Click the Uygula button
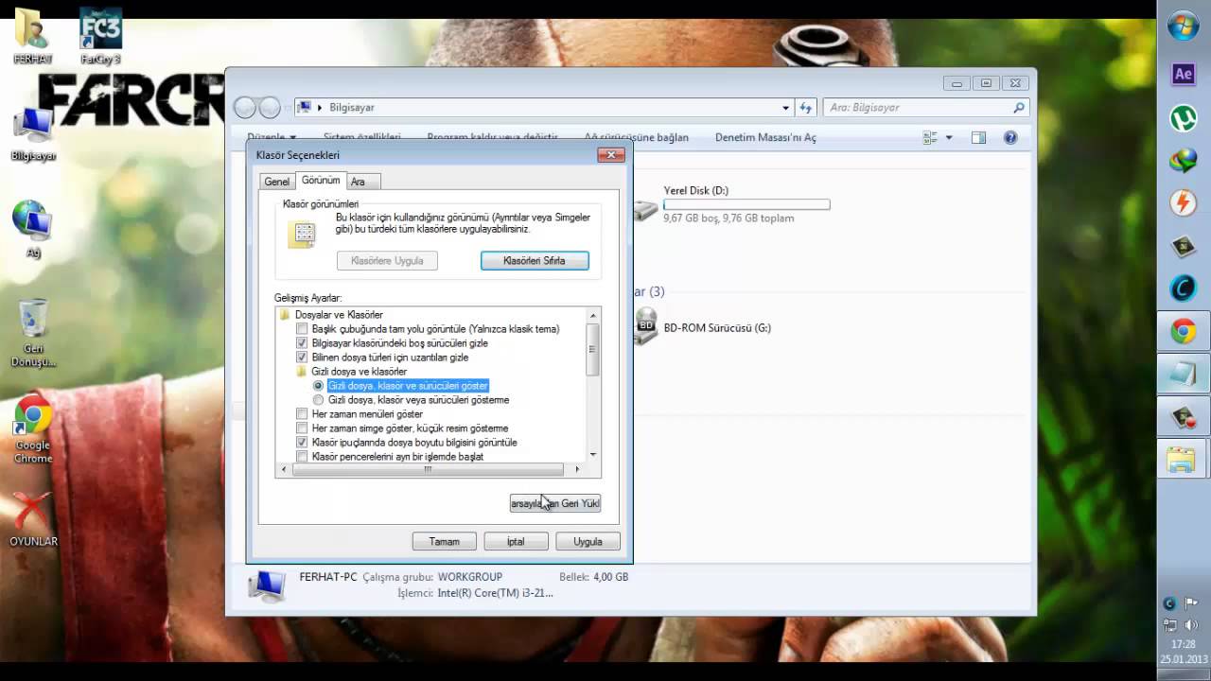Screen dimensions: 1211x681 pyautogui.click(x=588, y=541)
